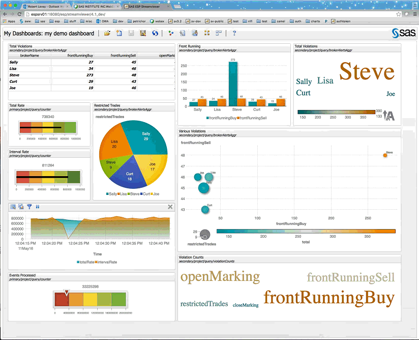
Task: Save the dashboard using the save icon
Action: click(131, 33)
